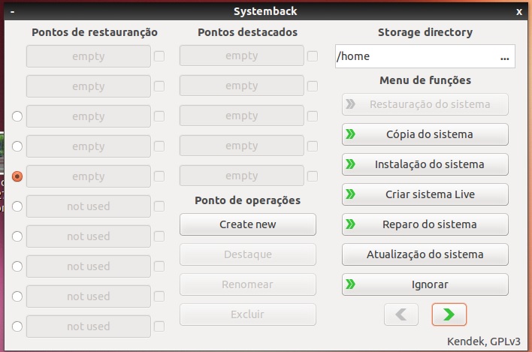
Task: Click the 'Ponto de operações' heading
Action: [x=248, y=200]
